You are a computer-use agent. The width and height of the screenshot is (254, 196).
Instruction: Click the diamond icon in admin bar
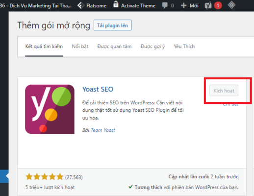click(231, 5)
